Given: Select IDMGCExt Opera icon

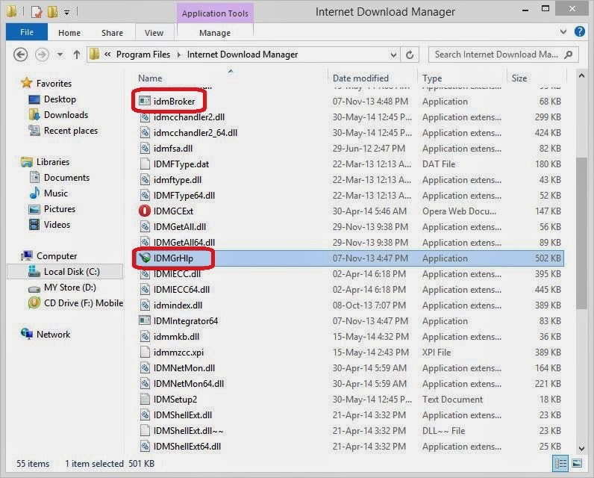Looking at the screenshot, I should pyautogui.click(x=145, y=211).
